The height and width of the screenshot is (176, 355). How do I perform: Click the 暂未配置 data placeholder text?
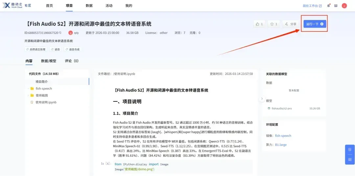pyautogui.click(x=294, y=90)
